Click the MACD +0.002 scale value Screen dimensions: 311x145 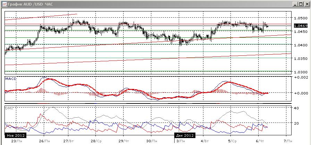pos(301,77)
